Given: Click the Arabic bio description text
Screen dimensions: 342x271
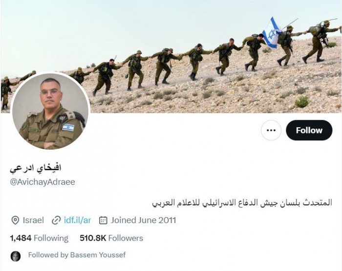Looking at the screenshot, I should coord(242,203).
